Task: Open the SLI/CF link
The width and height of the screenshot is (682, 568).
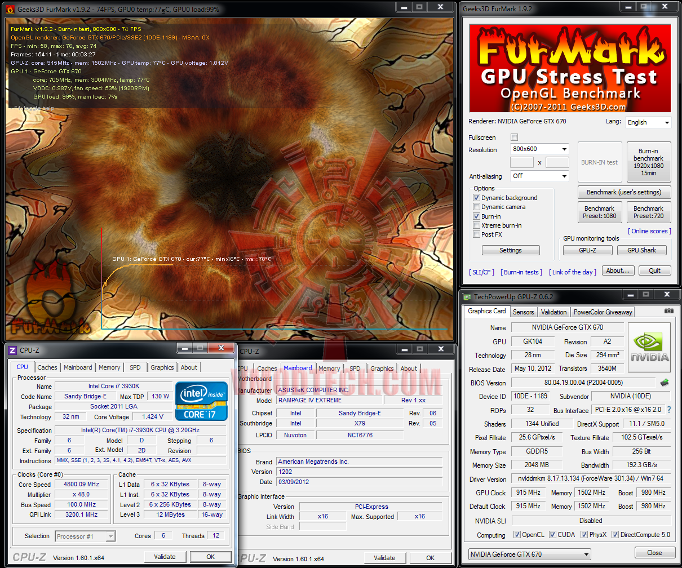Action: (482, 272)
